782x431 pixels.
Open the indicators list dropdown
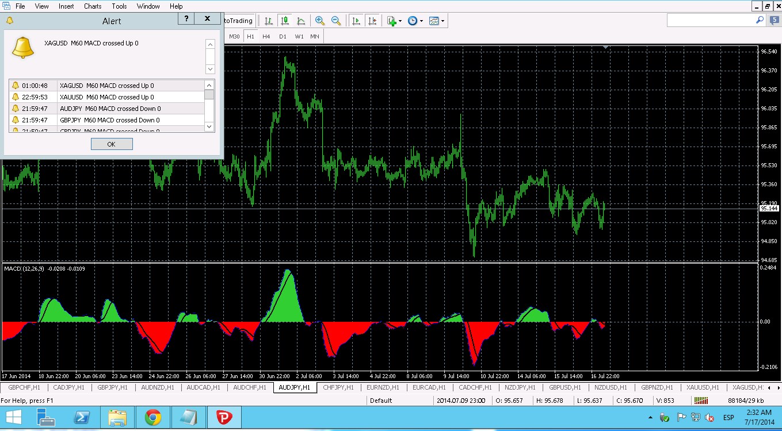point(394,21)
